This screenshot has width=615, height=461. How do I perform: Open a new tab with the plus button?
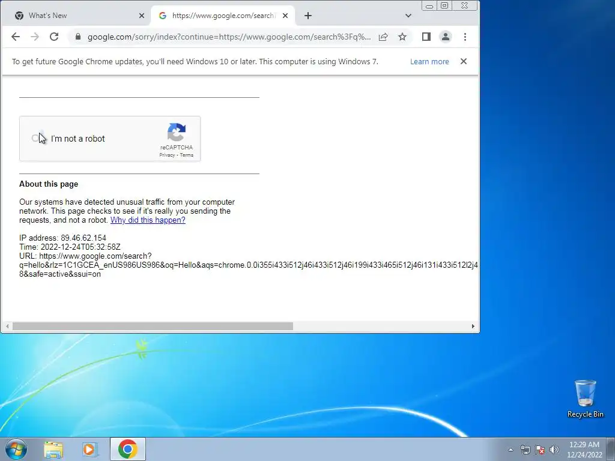[x=308, y=16]
